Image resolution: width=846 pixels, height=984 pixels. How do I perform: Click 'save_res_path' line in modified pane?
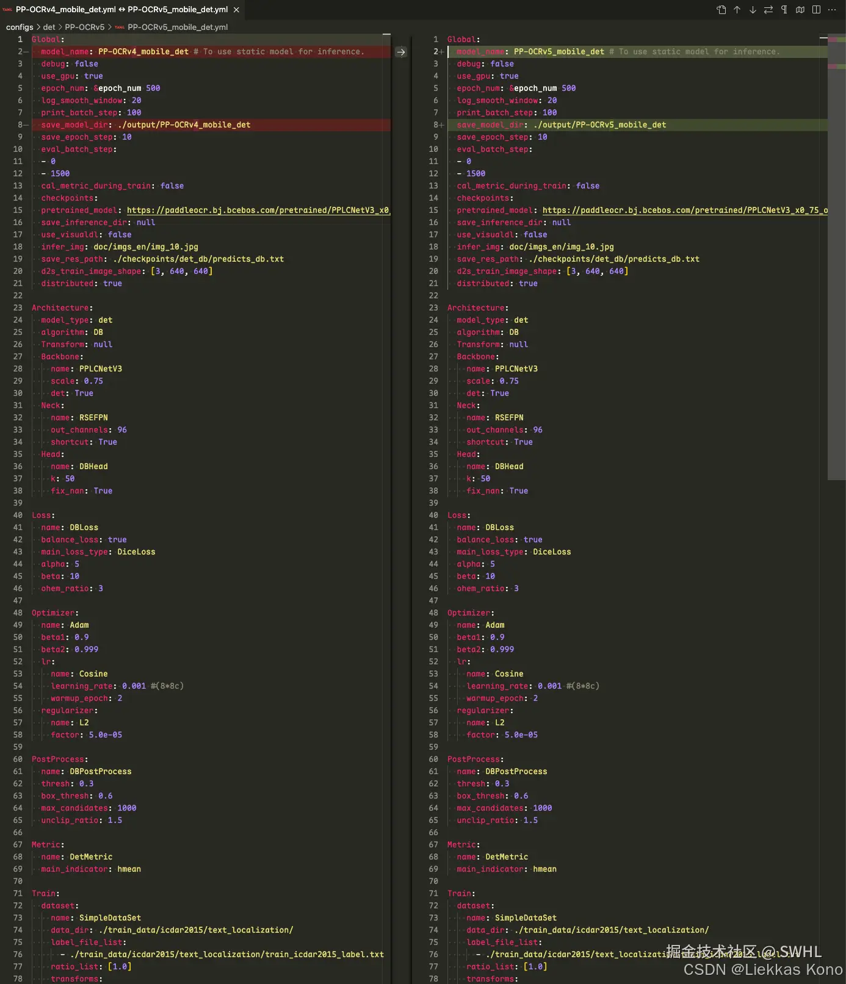tap(578, 259)
